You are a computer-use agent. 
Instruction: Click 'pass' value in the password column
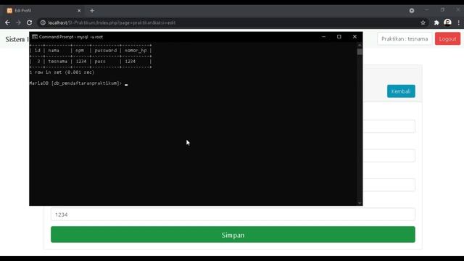[100, 61]
